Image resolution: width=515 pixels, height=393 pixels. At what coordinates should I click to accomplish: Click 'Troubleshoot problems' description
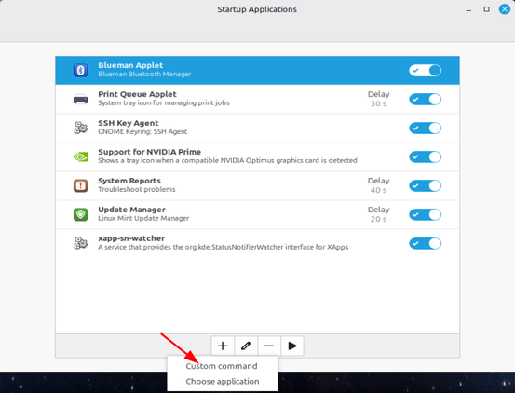click(x=137, y=189)
